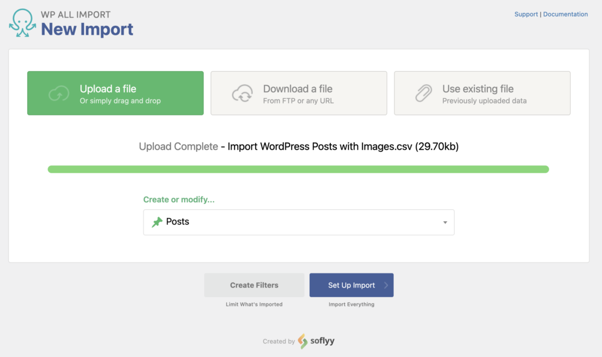This screenshot has height=357, width=602.
Task: Click the soflyy diamond logo icon
Action: (x=302, y=341)
